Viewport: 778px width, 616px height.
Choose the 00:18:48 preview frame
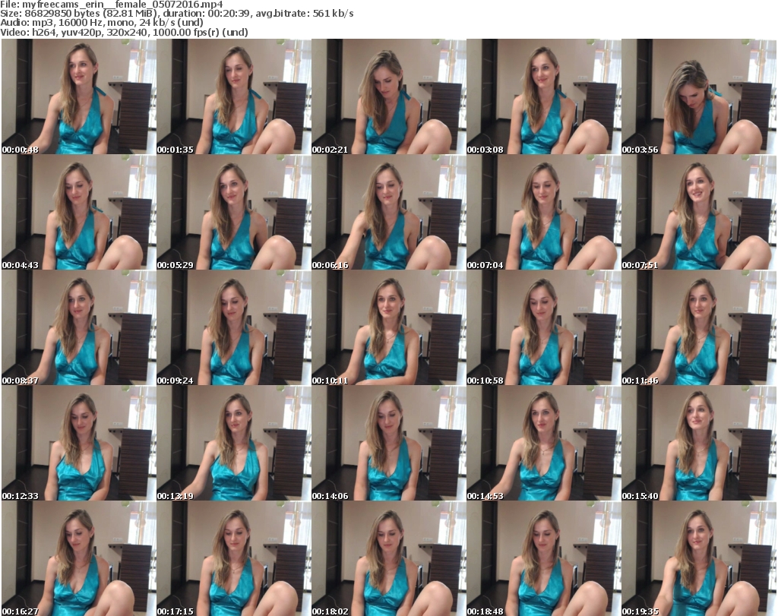pyautogui.click(x=544, y=558)
